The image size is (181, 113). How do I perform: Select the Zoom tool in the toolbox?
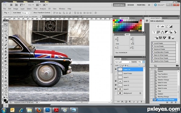(6, 95)
